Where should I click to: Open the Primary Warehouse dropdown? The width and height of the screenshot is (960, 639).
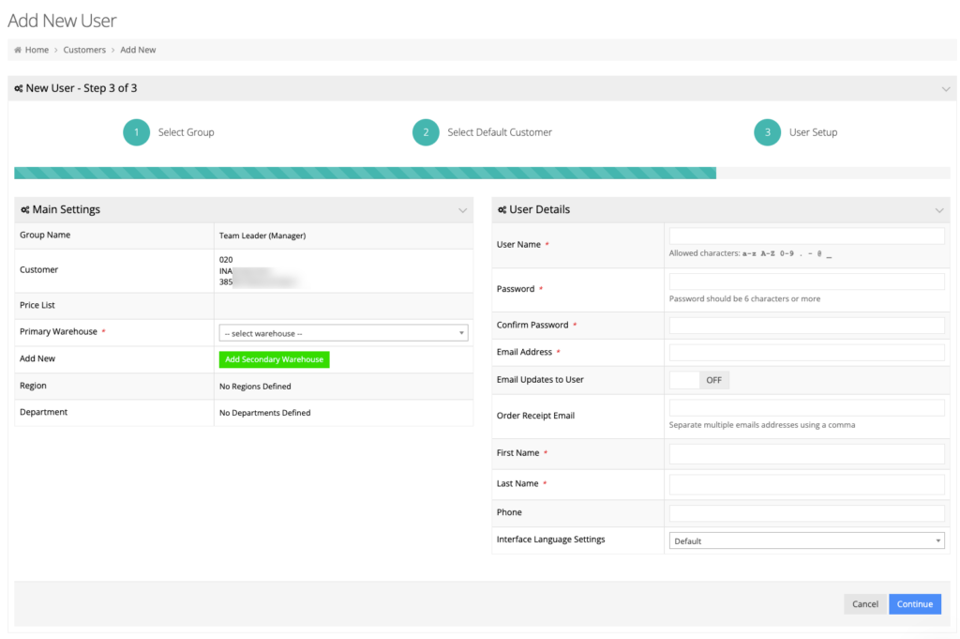pos(342,333)
